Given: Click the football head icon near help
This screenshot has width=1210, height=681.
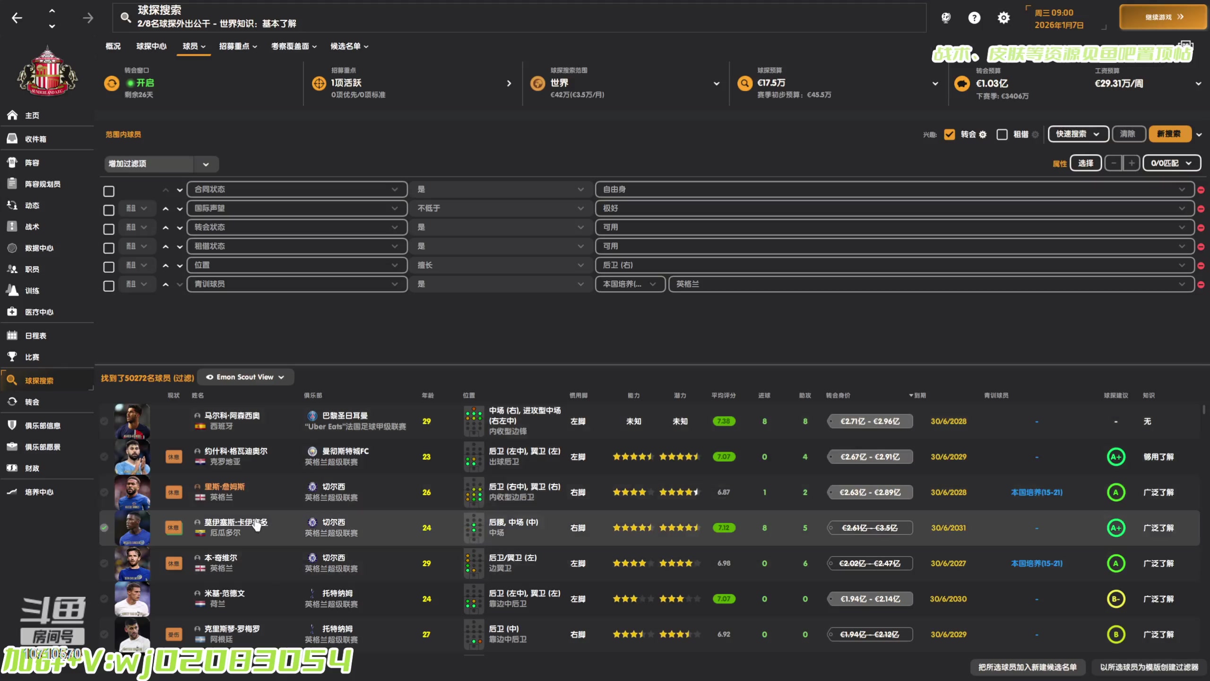Looking at the screenshot, I should coord(946,17).
